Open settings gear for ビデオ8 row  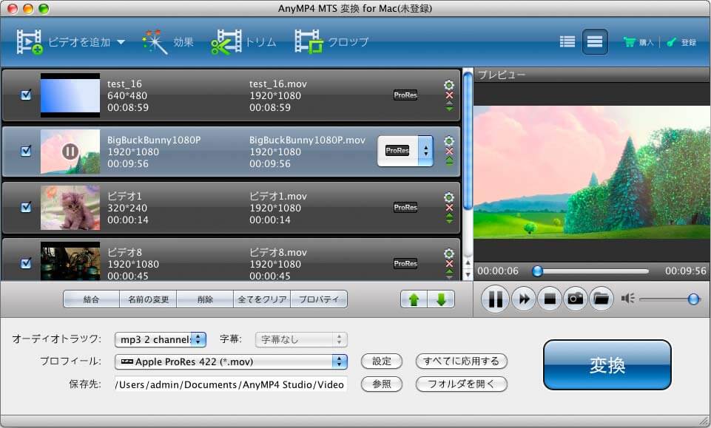(x=449, y=253)
